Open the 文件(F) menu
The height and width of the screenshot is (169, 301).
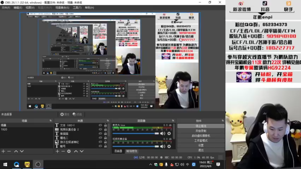click(x=6, y=8)
